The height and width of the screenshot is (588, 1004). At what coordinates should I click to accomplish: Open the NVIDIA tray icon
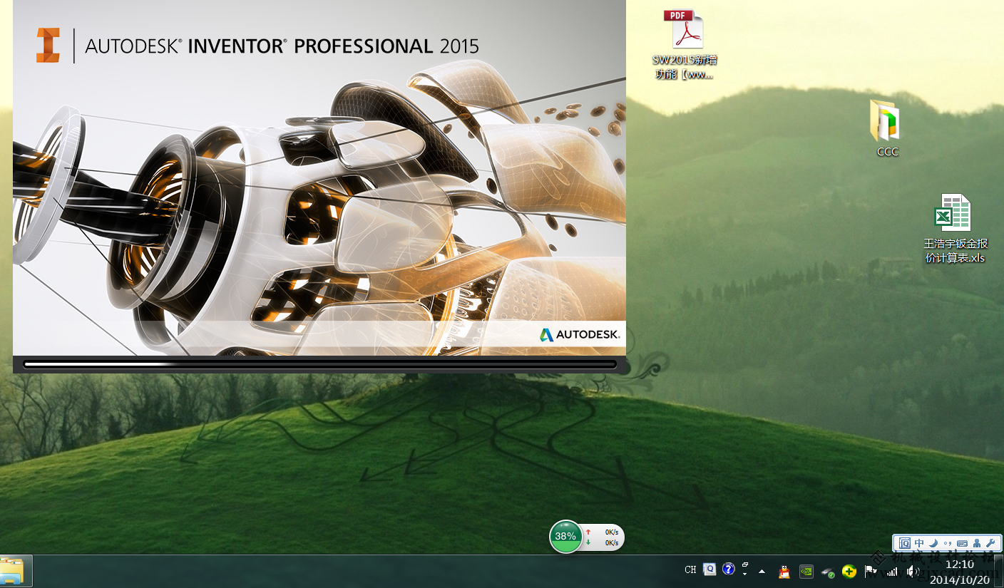(806, 571)
